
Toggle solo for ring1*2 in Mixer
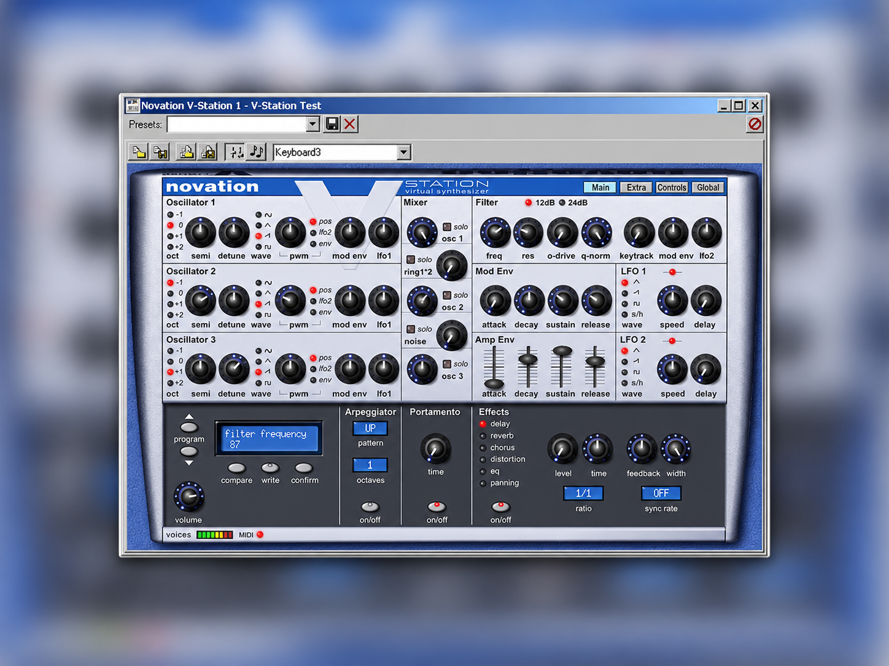(411, 259)
